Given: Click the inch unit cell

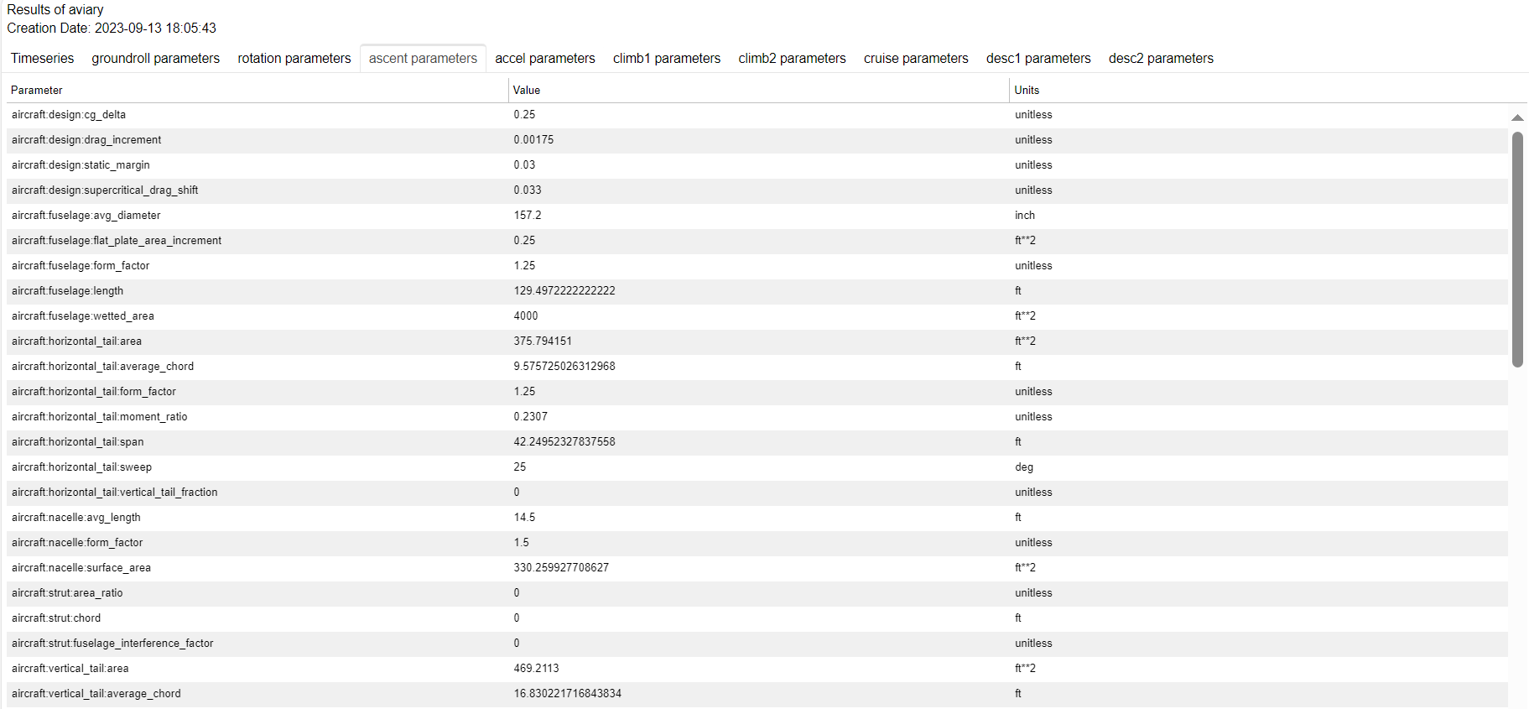Looking at the screenshot, I should [1025, 216].
